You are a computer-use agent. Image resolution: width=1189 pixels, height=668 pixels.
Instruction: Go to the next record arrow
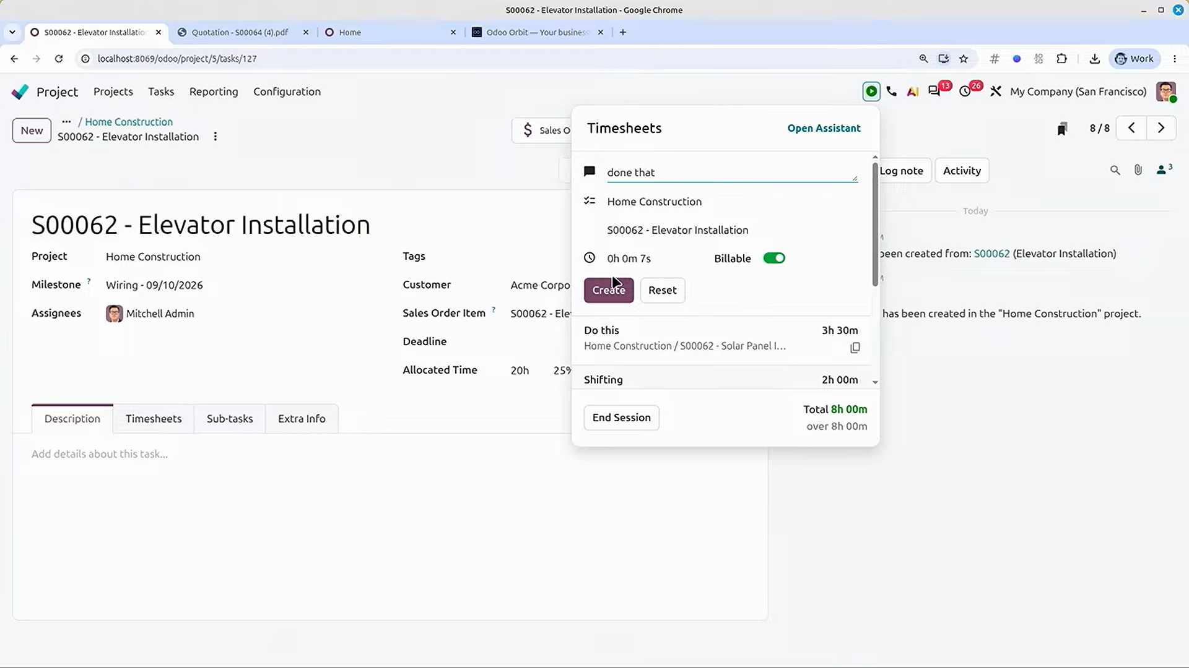(x=1161, y=128)
